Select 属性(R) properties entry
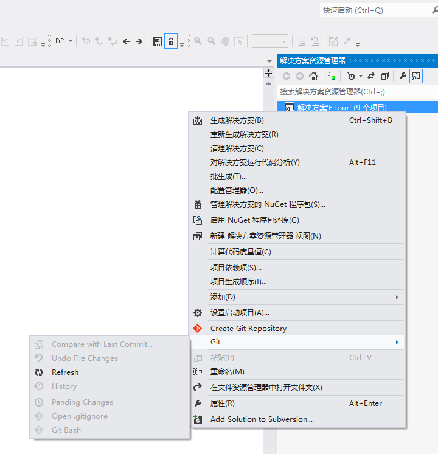The image size is (438, 454). tap(223, 403)
